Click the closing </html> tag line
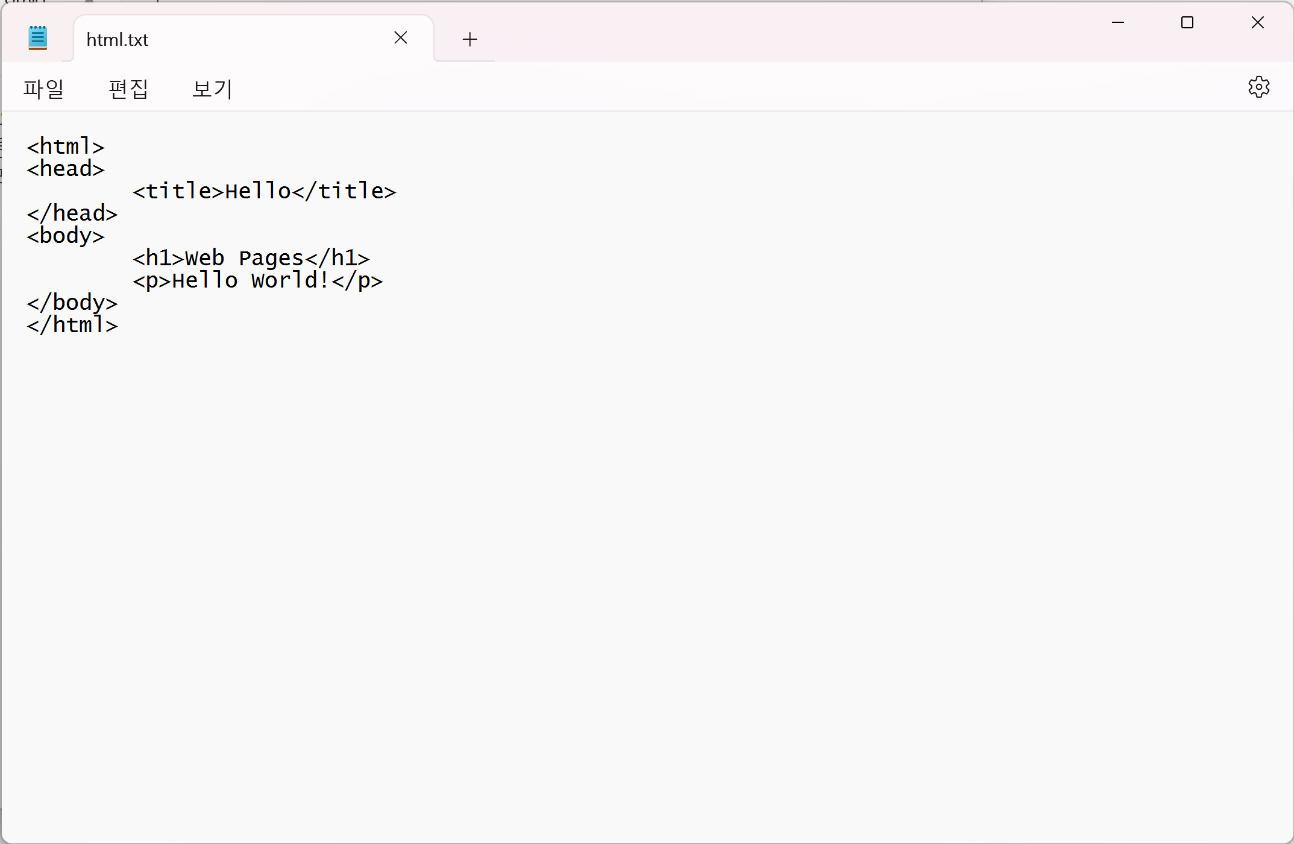The height and width of the screenshot is (844, 1294). pyautogui.click(x=72, y=326)
